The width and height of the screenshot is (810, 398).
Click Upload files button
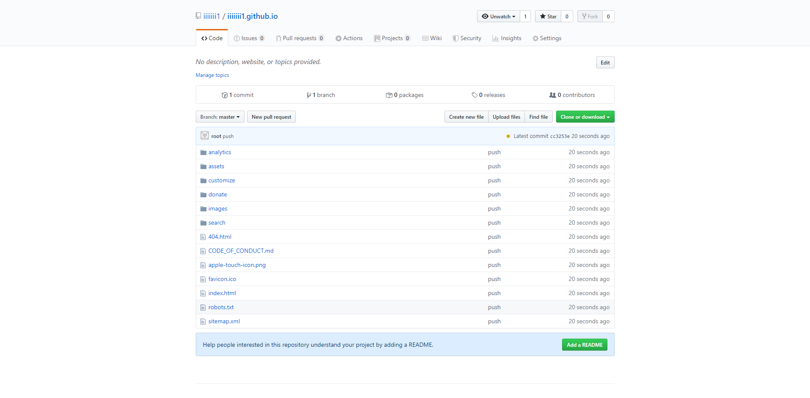(x=507, y=117)
